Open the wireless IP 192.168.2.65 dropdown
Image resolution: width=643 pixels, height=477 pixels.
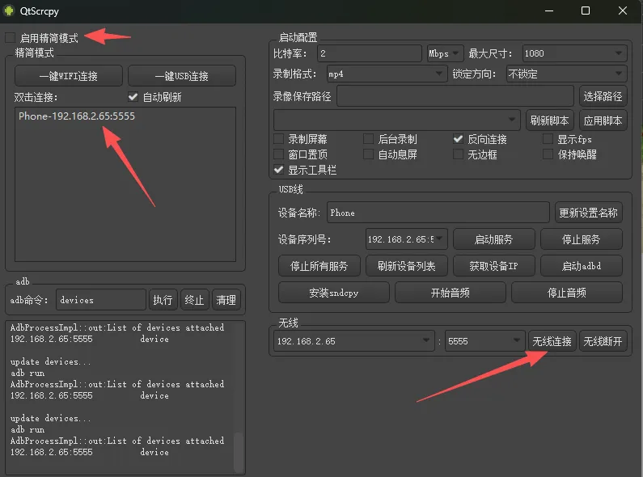point(354,341)
